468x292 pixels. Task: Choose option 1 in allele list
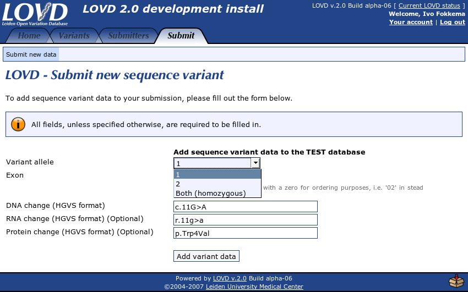[x=217, y=174]
